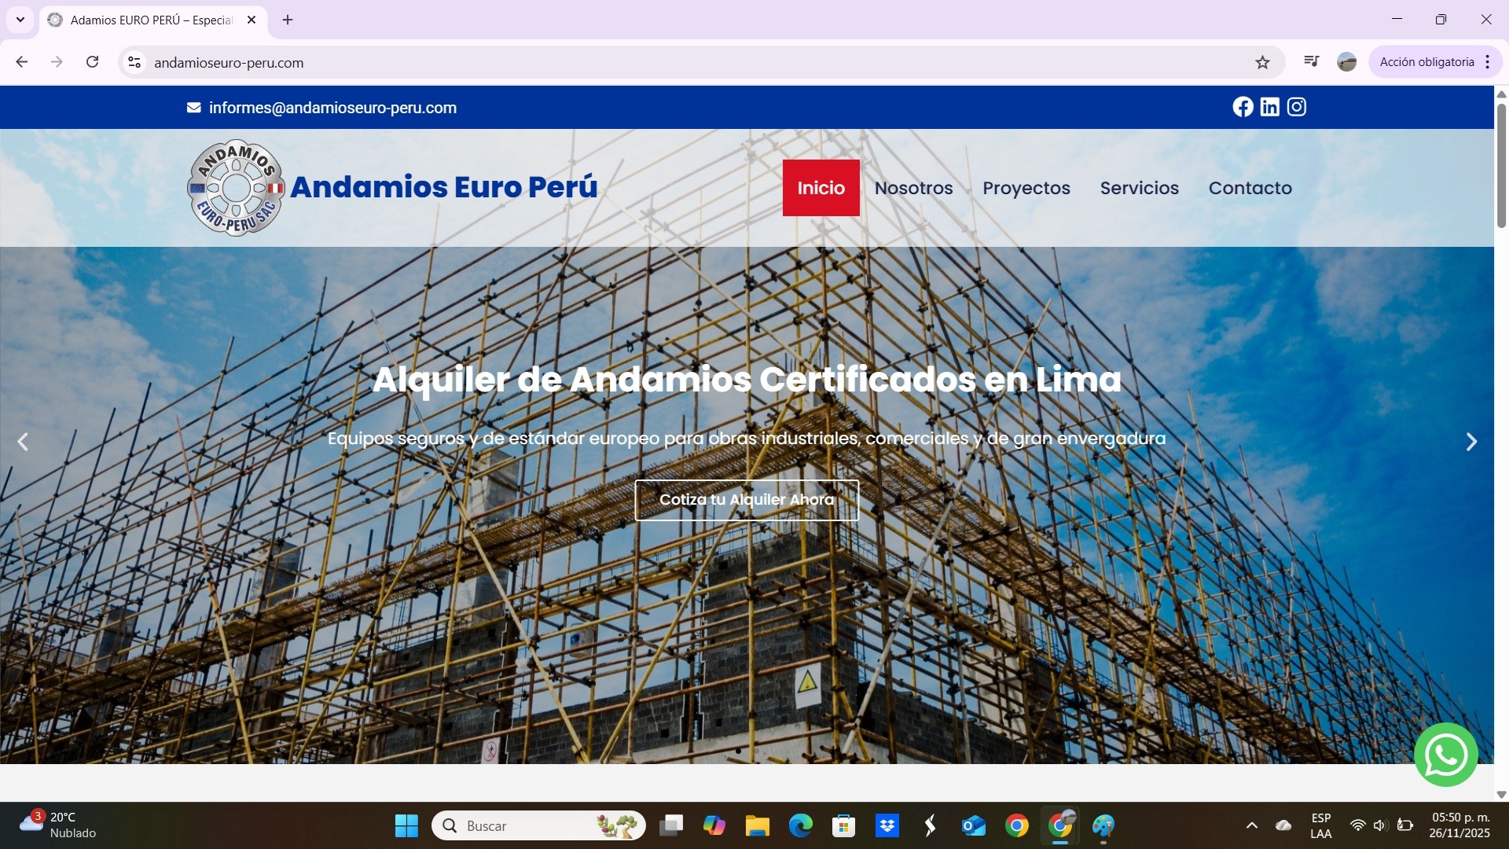
Task: Open the Servicios menu item
Action: 1139,188
